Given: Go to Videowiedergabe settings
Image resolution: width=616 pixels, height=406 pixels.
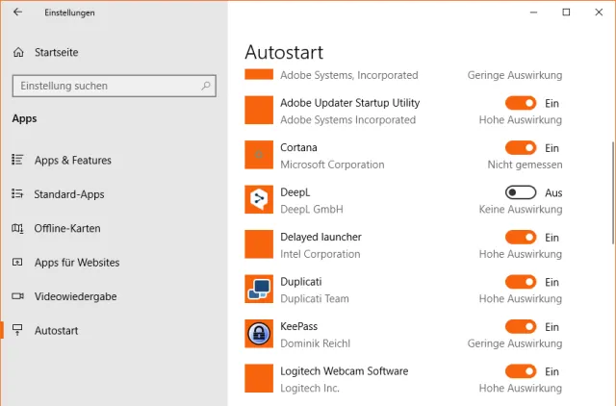Looking at the screenshot, I should pos(75,296).
